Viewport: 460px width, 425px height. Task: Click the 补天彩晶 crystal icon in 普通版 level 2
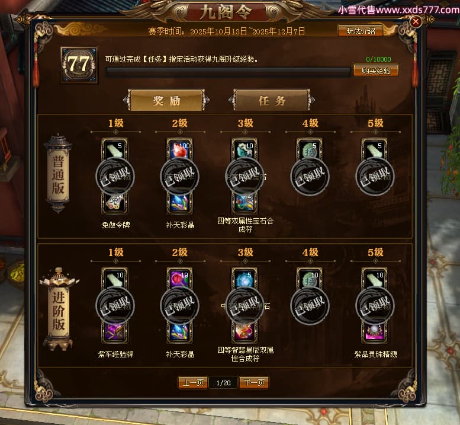[x=179, y=203]
